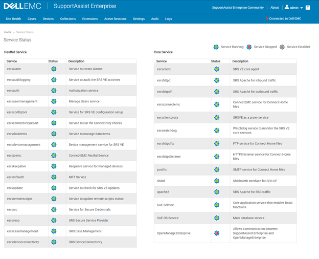Click the esrsalarm status gear icon

click(54, 69)
